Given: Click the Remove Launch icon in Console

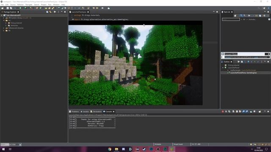Looking at the screenshot, I should [226, 111].
